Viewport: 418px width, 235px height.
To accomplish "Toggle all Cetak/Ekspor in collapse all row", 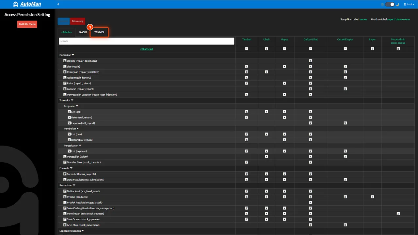I will coord(345,49).
